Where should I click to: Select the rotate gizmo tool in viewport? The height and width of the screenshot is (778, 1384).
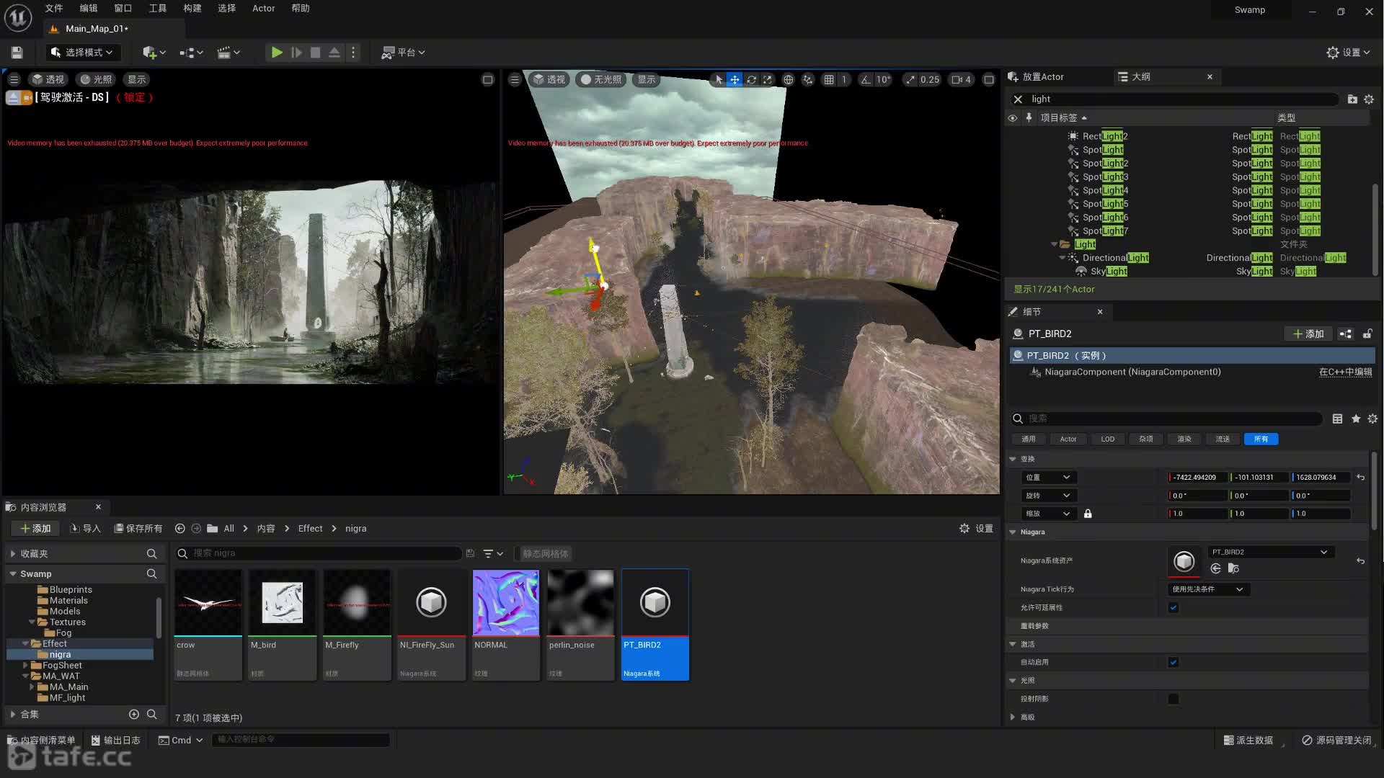click(751, 80)
